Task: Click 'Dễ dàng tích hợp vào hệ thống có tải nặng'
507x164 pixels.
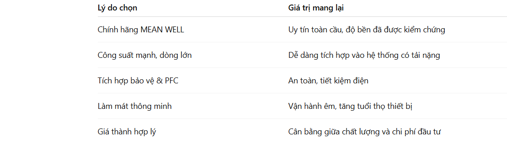Action: (x=364, y=55)
